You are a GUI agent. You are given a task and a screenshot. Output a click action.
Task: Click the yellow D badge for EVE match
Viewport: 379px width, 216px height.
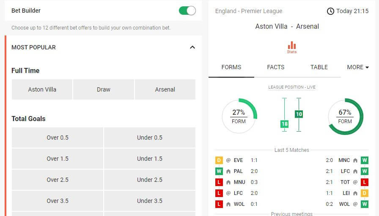[219, 160]
